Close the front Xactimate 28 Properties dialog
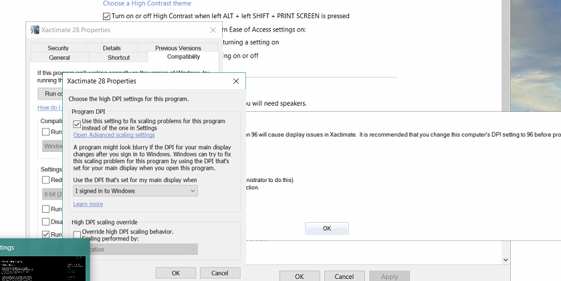 pyautogui.click(x=236, y=81)
